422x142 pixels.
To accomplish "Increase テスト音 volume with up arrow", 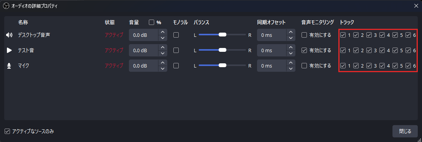I will click(x=163, y=47).
